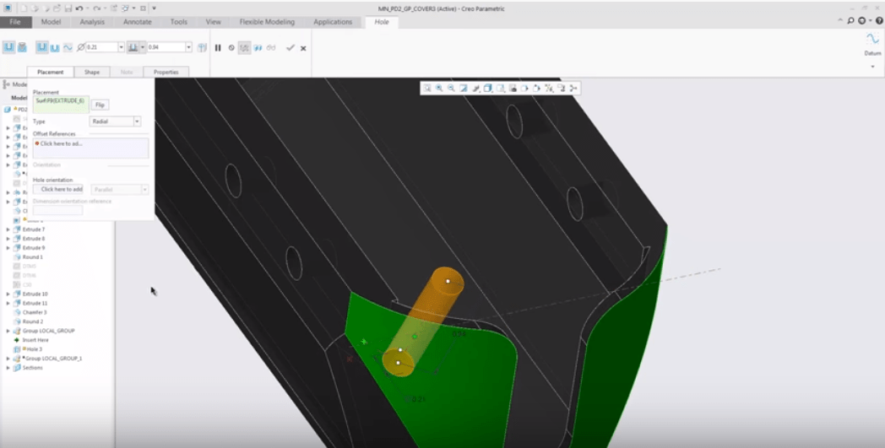Open the Type dropdown showing Radial
885x448 pixels.
(x=137, y=121)
